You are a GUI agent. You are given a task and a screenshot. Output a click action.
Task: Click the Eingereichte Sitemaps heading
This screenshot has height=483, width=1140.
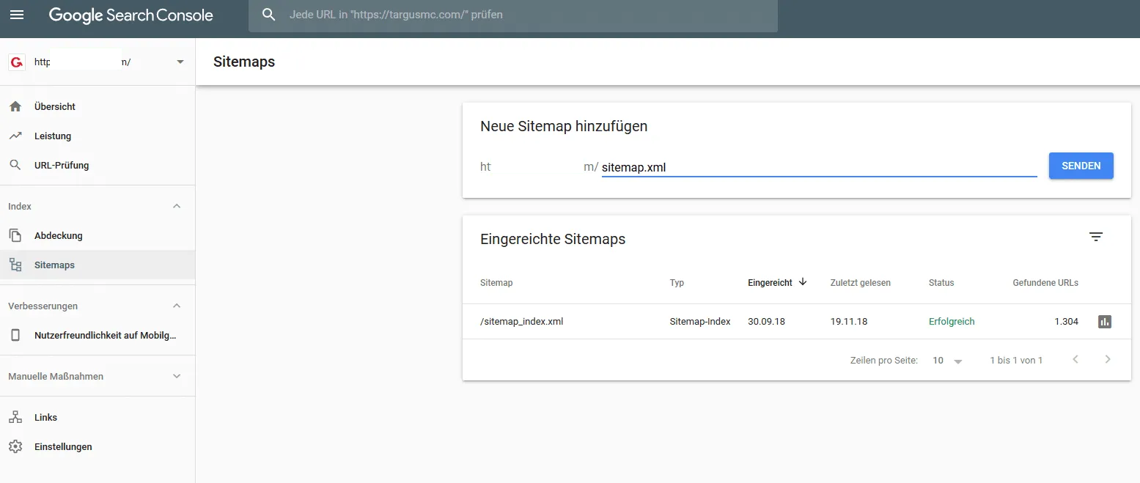(x=553, y=239)
